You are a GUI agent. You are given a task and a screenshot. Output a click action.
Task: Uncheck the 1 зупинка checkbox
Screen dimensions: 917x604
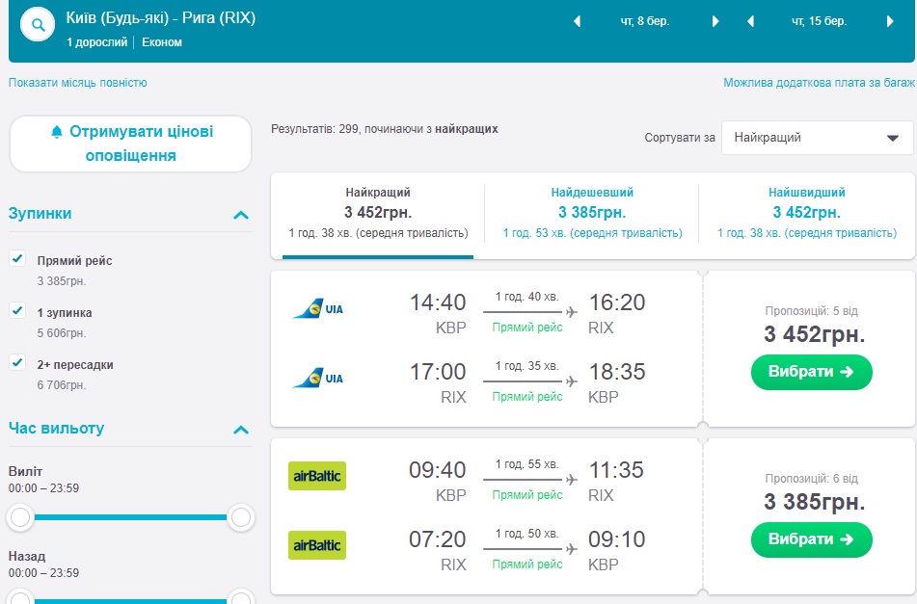pos(17,311)
